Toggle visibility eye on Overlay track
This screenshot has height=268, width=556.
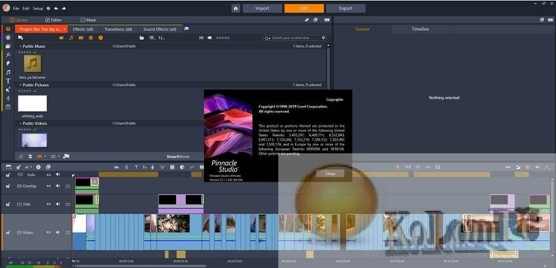coord(48,186)
